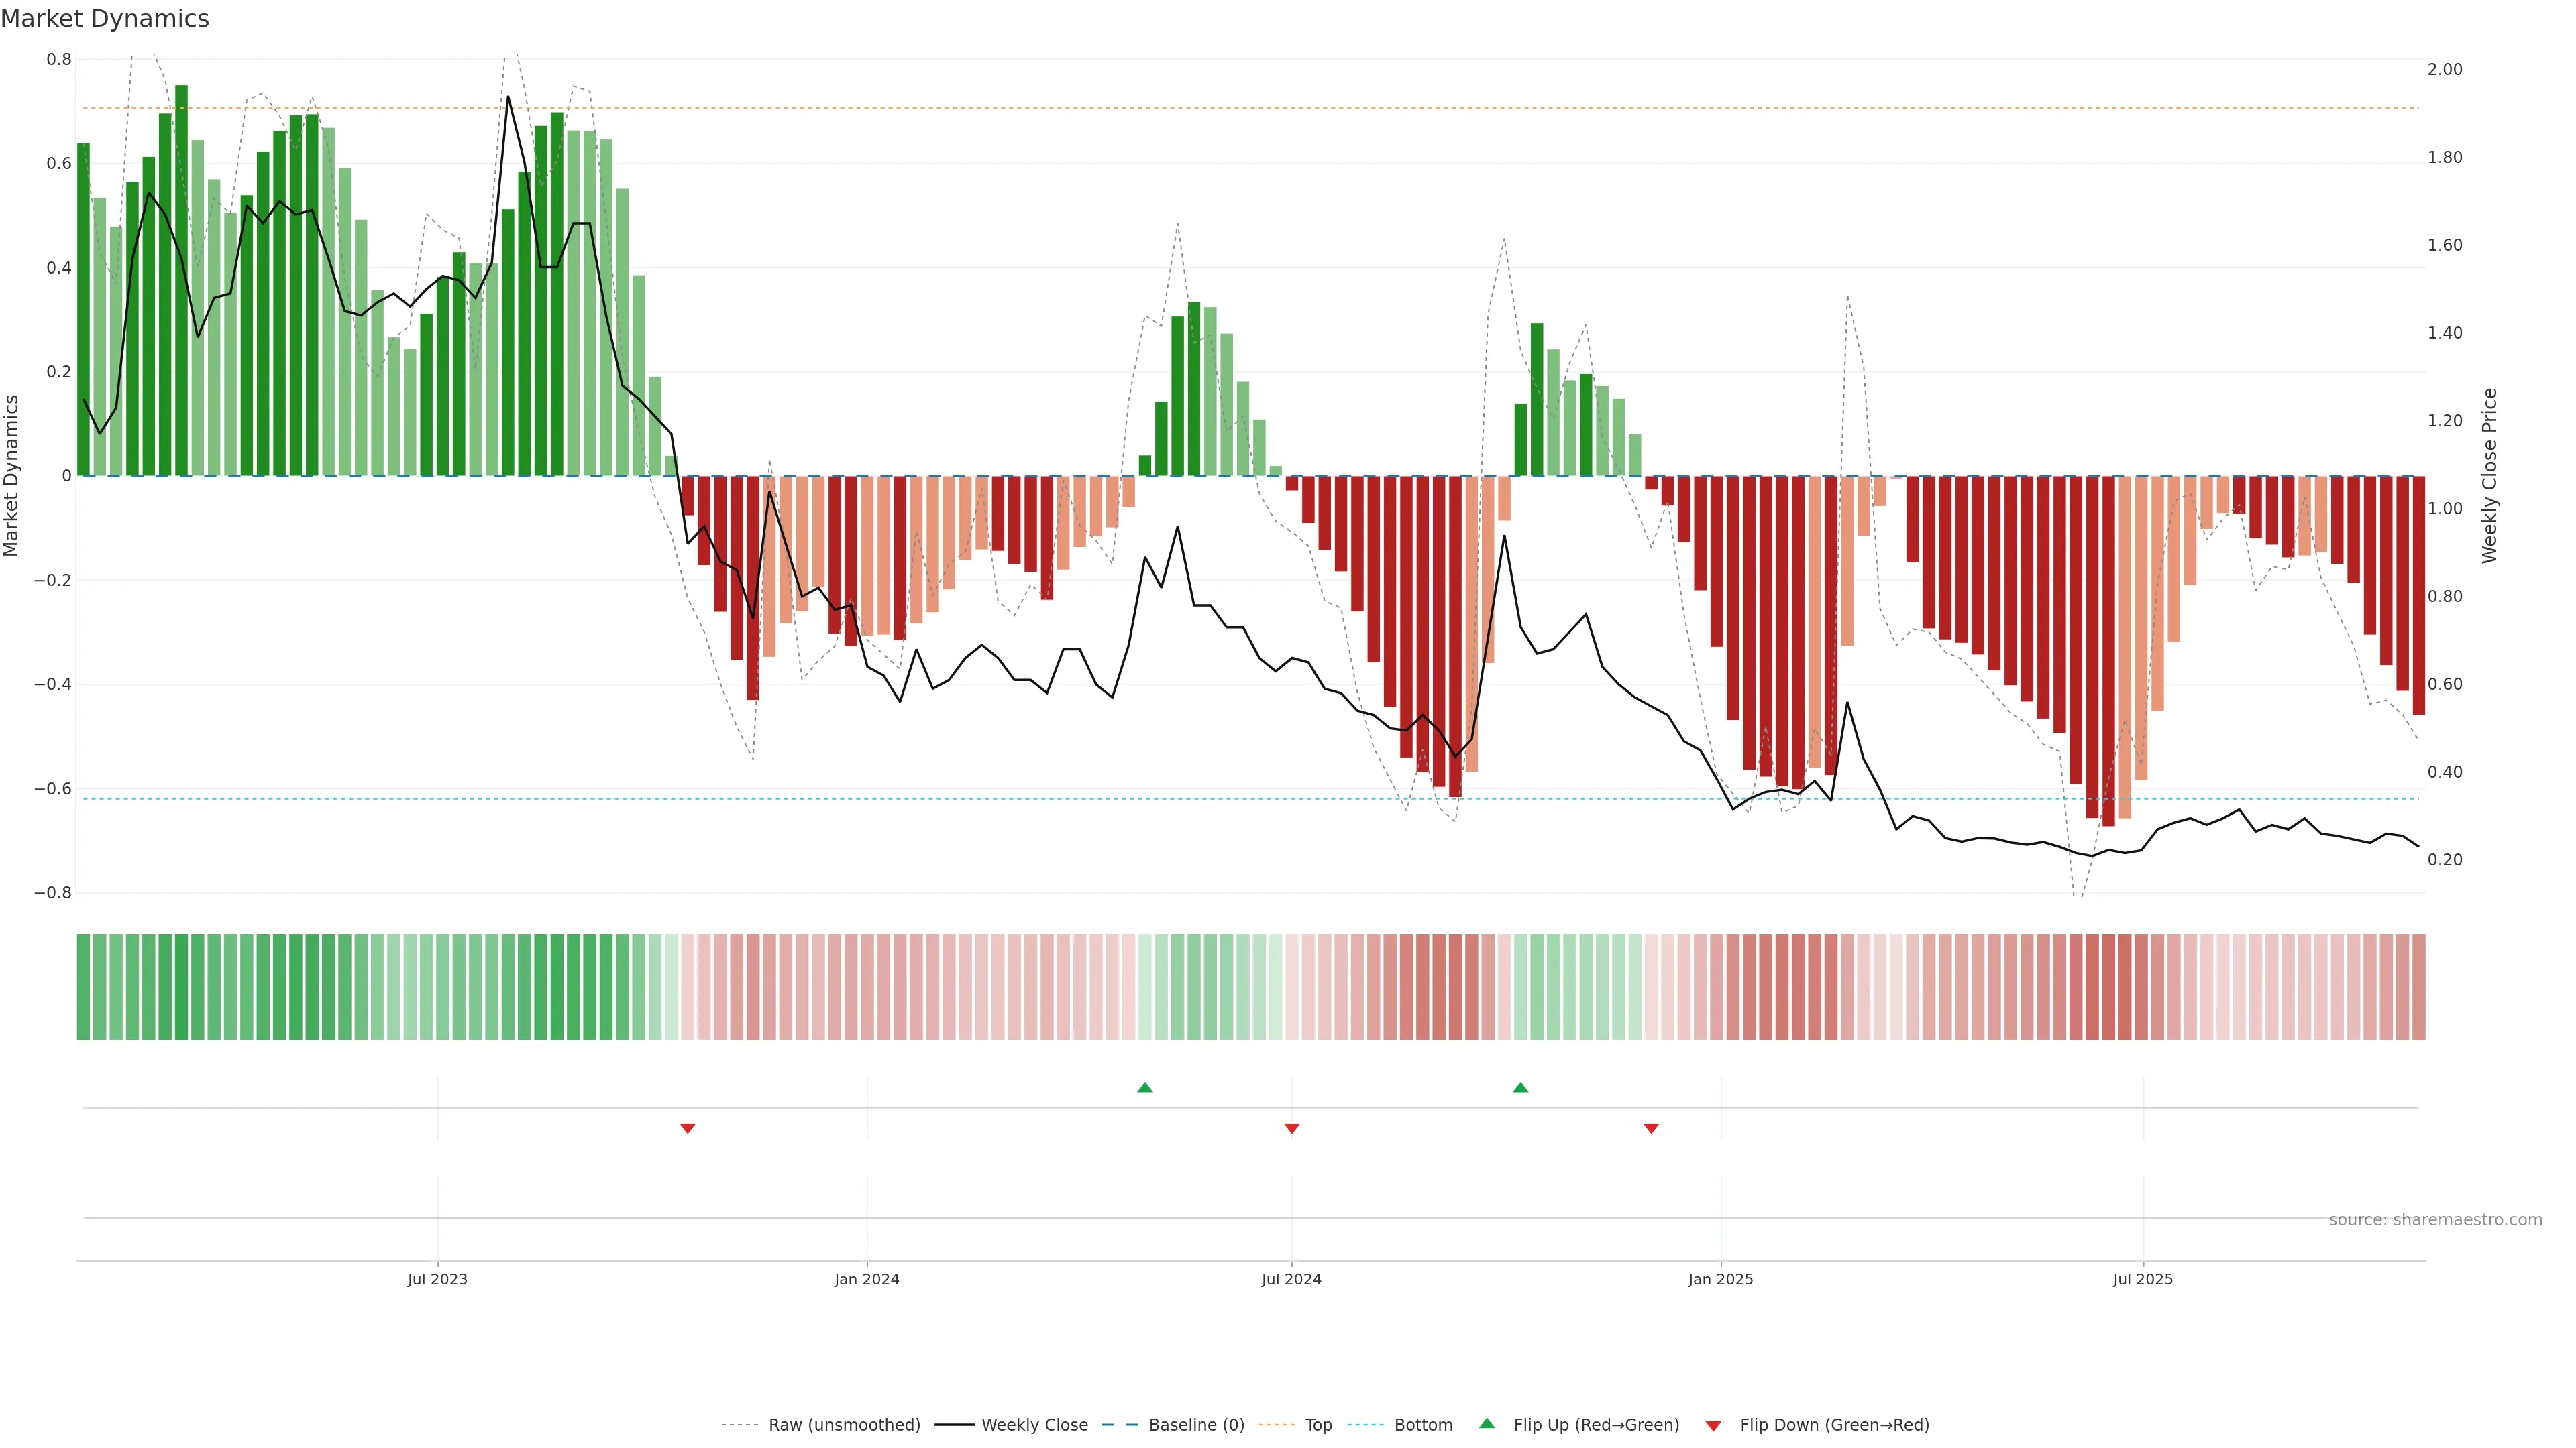The width and height of the screenshot is (2576, 1448).
Task: Click the last red Flip Down marker
Action: point(1651,1128)
